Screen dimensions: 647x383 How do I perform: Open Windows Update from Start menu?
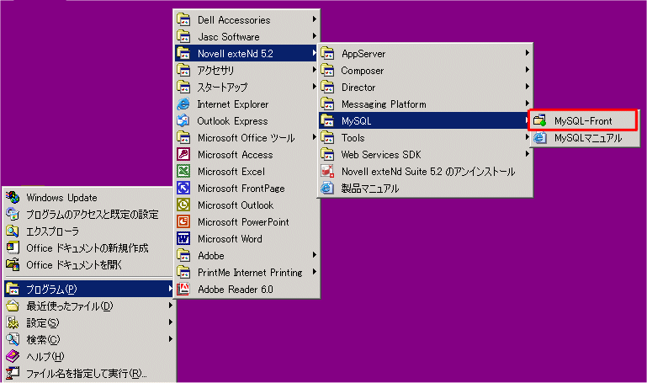(x=88, y=197)
